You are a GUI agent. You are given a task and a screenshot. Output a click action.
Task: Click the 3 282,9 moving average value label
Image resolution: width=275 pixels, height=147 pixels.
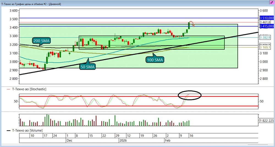tap(265, 38)
